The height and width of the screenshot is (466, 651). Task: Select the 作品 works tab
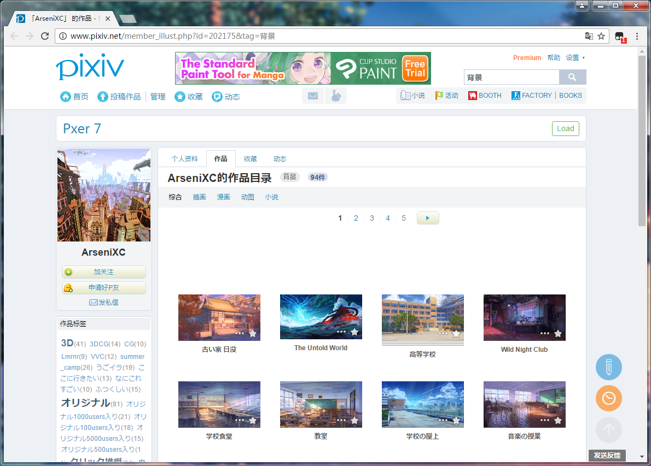click(221, 159)
